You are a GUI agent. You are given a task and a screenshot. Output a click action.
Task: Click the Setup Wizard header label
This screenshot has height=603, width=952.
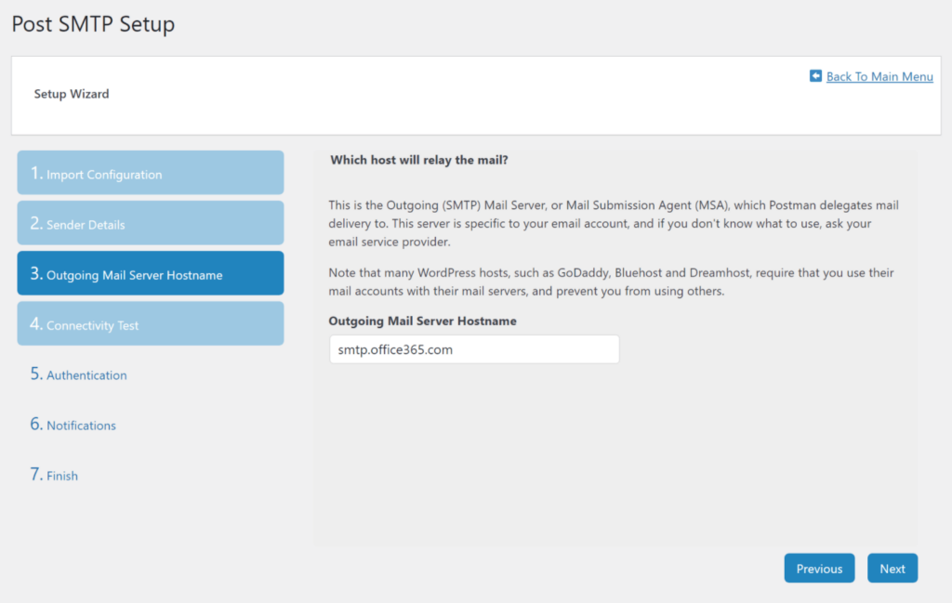coord(72,94)
